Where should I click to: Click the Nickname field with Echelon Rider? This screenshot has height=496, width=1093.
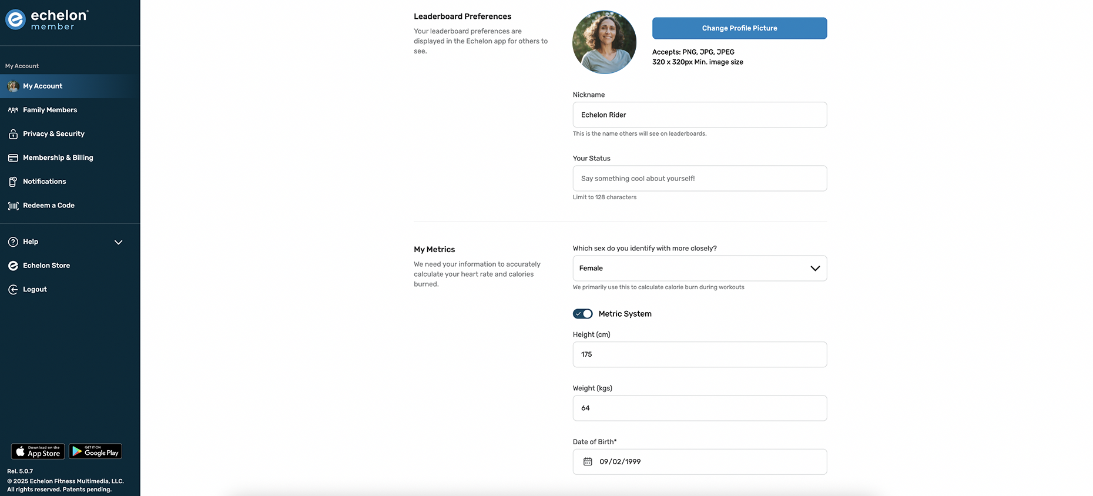coord(700,115)
